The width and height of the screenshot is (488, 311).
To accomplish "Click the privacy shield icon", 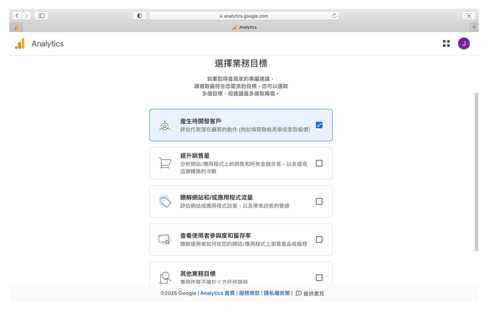I will 139,16.
